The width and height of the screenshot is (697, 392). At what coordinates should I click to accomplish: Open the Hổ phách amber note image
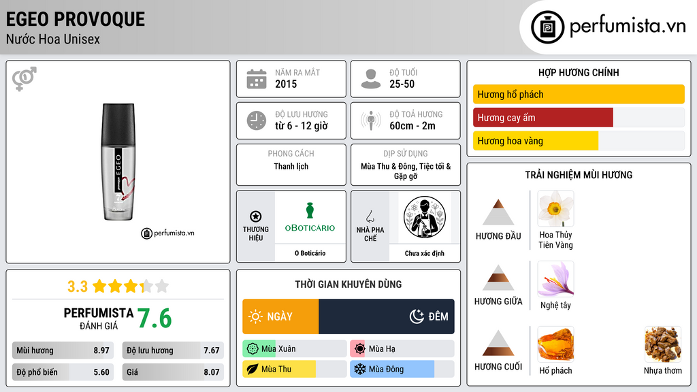point(555,344)
